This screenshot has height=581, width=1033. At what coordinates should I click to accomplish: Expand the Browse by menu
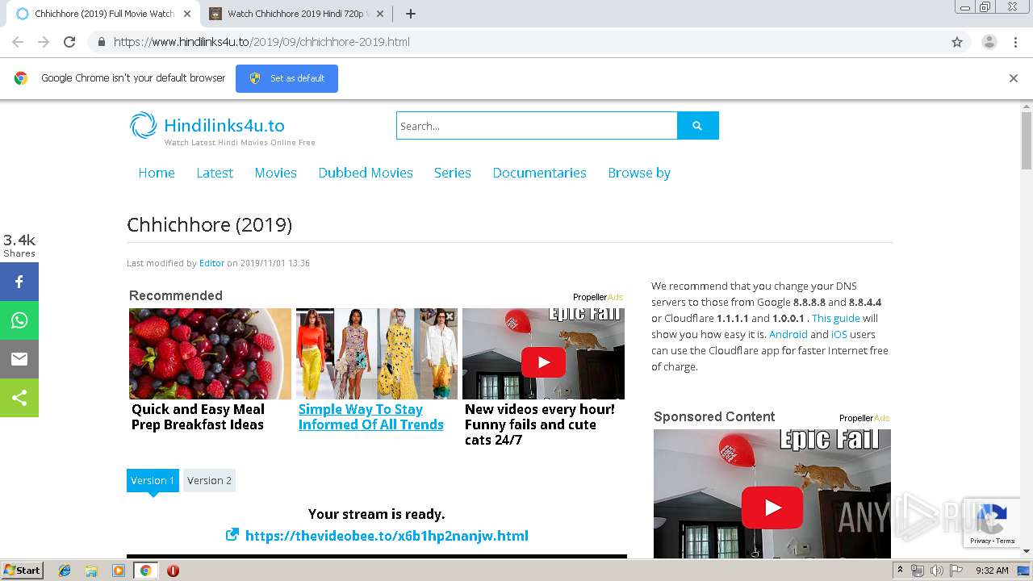pos(639,173)
